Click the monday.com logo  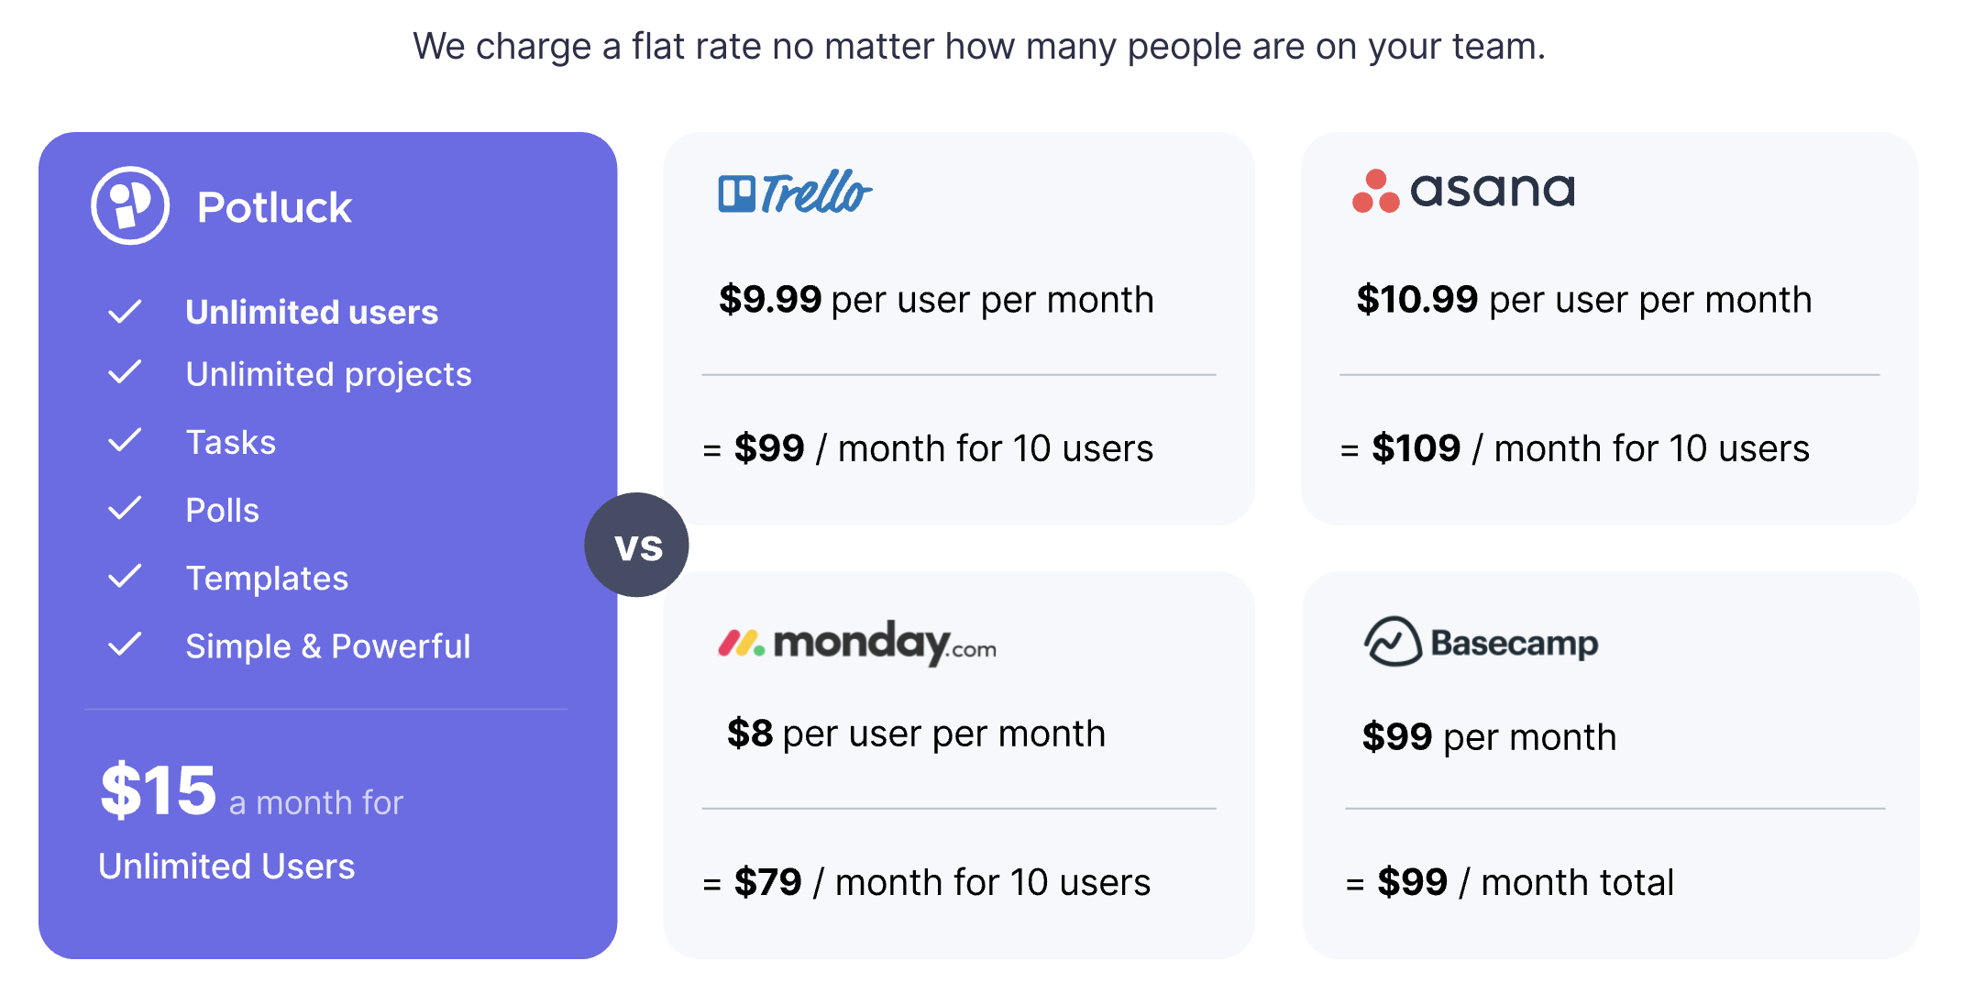[x=856, y=643]
